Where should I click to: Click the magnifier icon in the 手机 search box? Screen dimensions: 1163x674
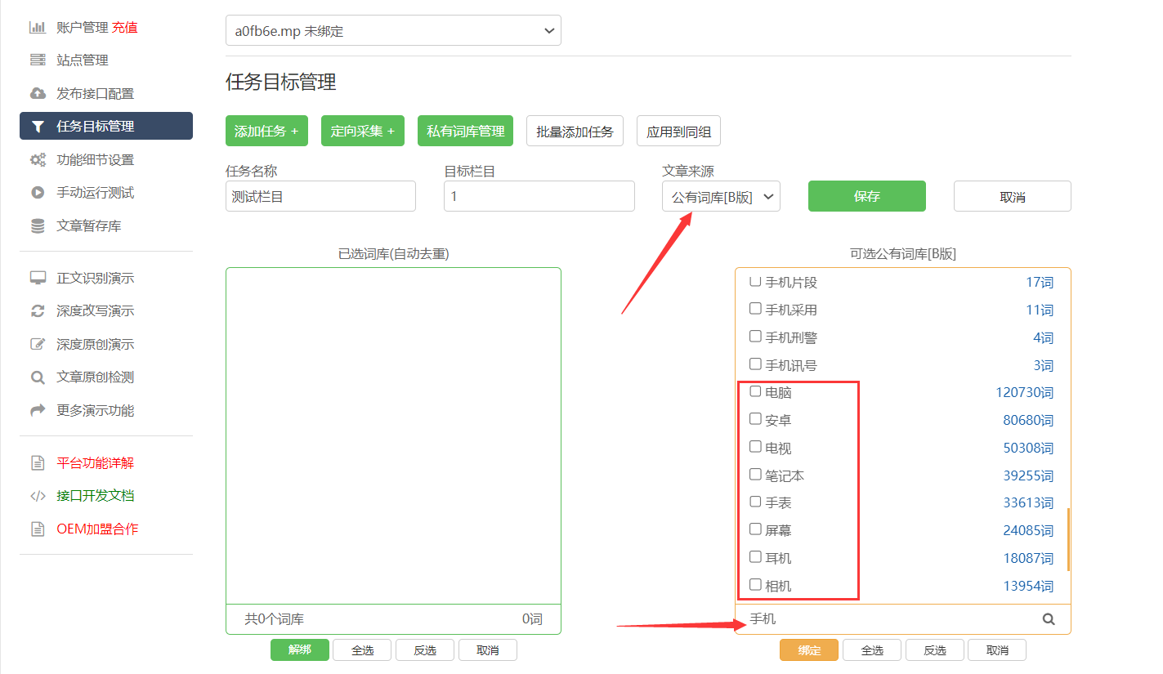(x=1049, y=619)
